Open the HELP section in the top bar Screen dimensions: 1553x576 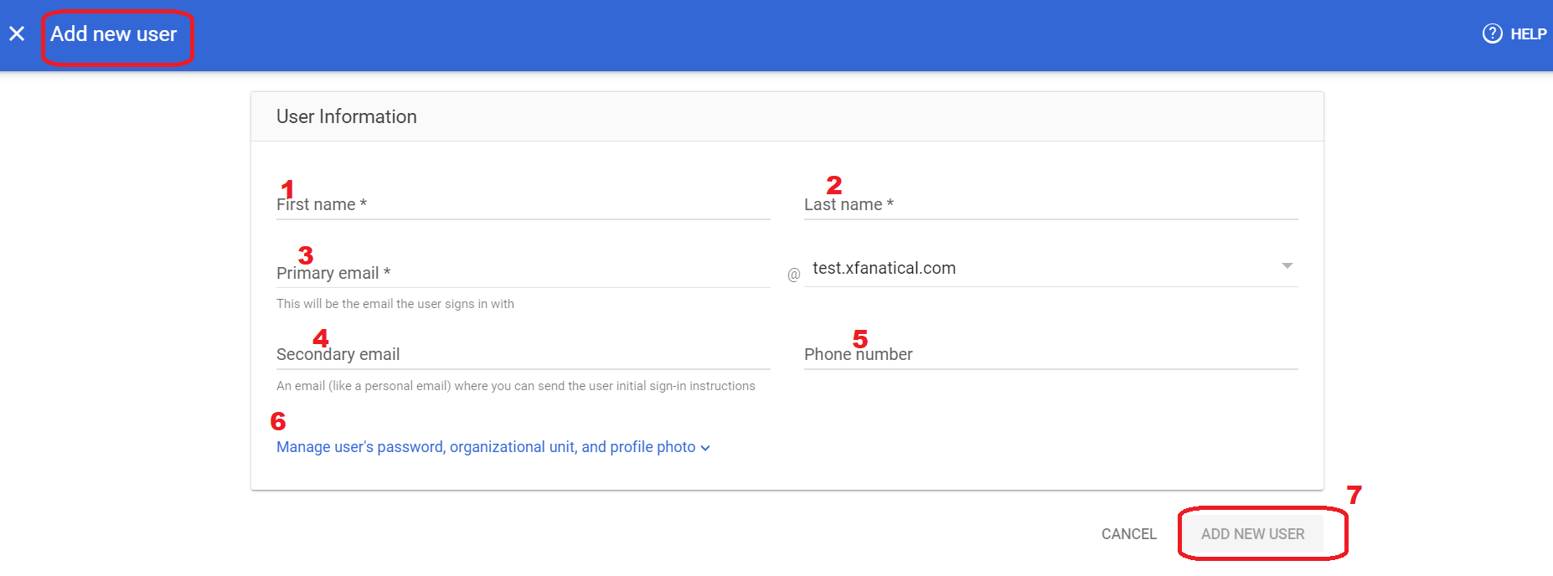tap(1528, 33)
